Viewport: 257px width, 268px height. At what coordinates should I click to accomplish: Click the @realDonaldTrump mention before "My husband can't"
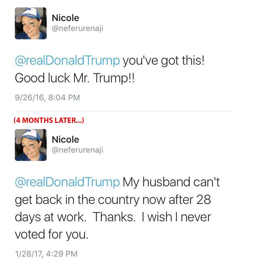[67, 182]
